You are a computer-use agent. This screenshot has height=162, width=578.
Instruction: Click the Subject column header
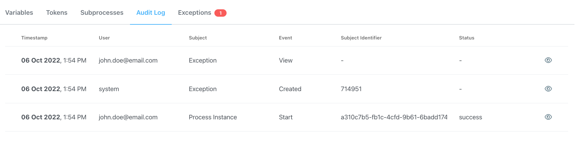click(198, 38)
